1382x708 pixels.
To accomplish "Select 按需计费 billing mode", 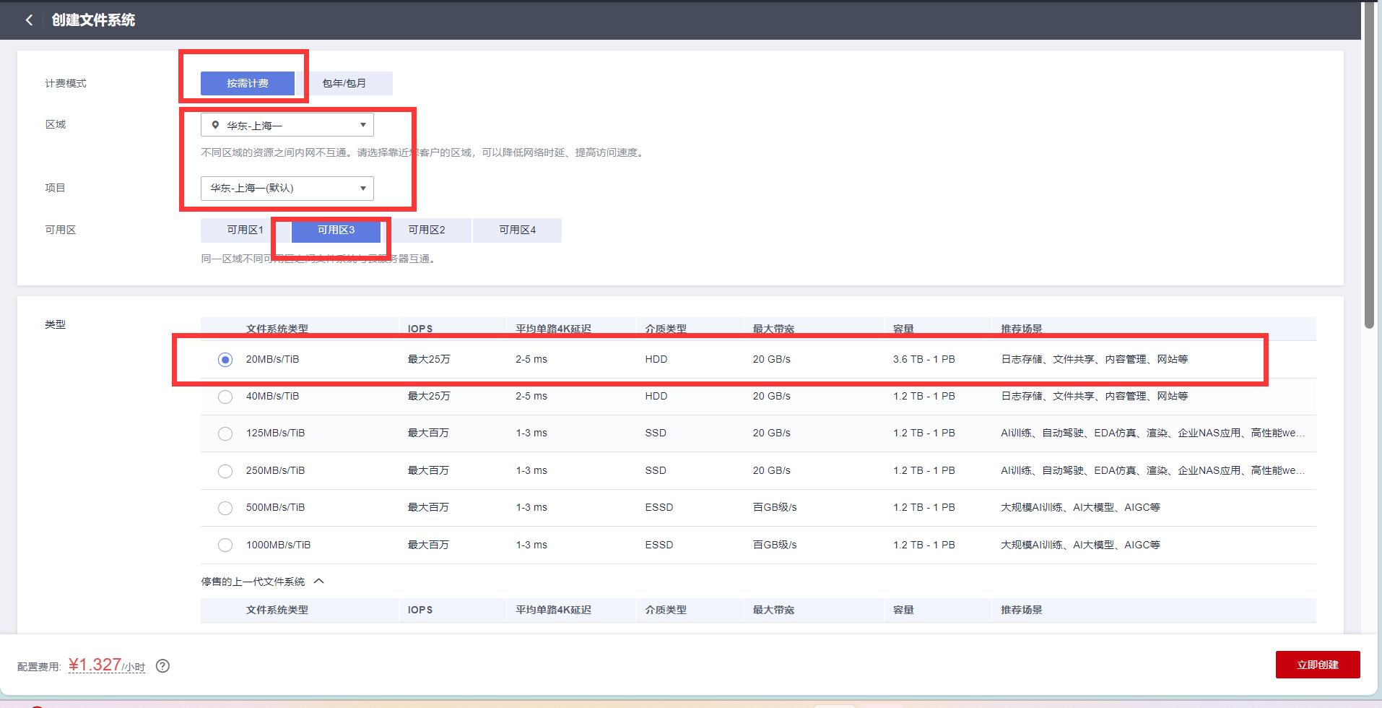I will pos(248,83).
